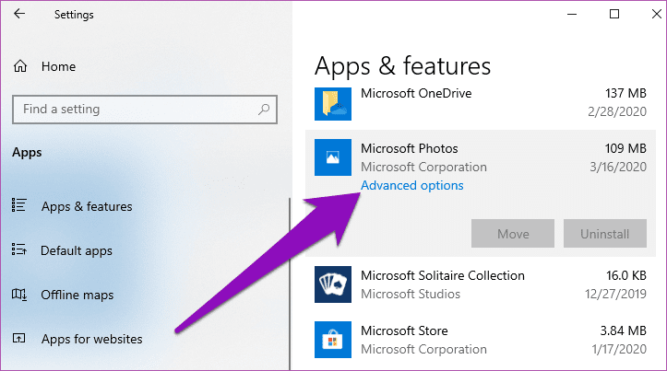Select Microsoft OneDrive entry name
The height and width of the screenshot is (371, 667).
pos(416,93)
